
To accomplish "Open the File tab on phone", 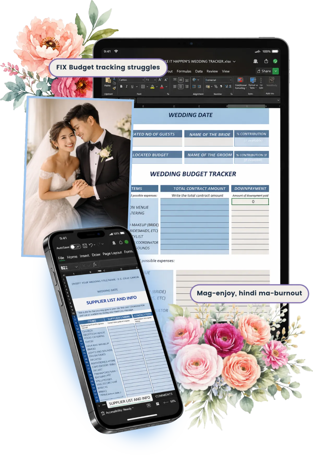I will pos(61,258).
